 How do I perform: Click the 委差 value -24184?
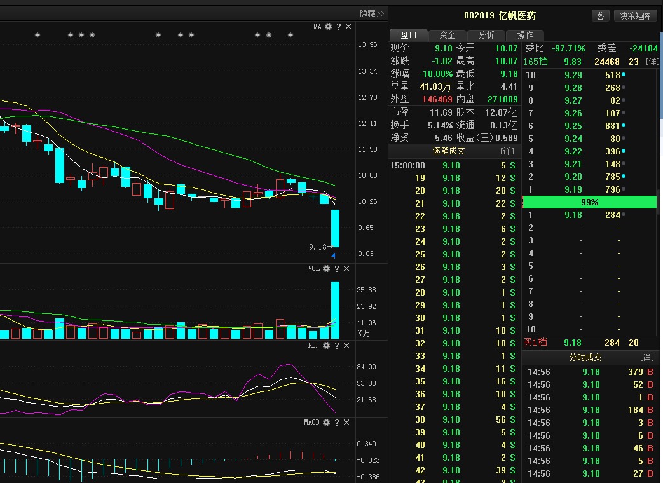(643, 48)
